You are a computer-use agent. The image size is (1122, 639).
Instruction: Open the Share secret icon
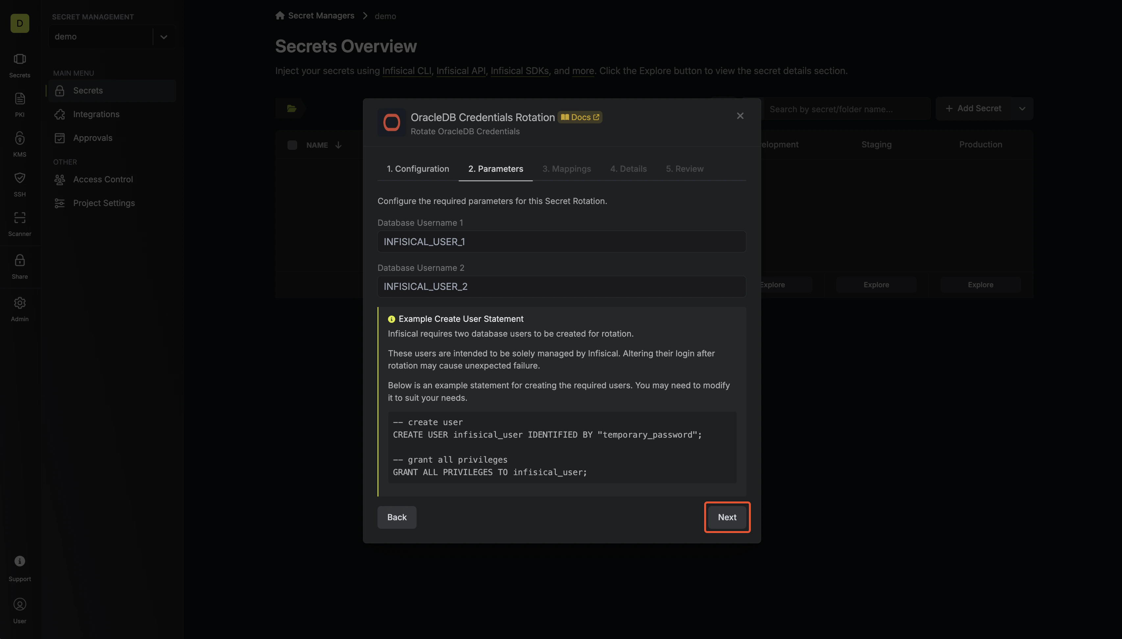point(20,260)
